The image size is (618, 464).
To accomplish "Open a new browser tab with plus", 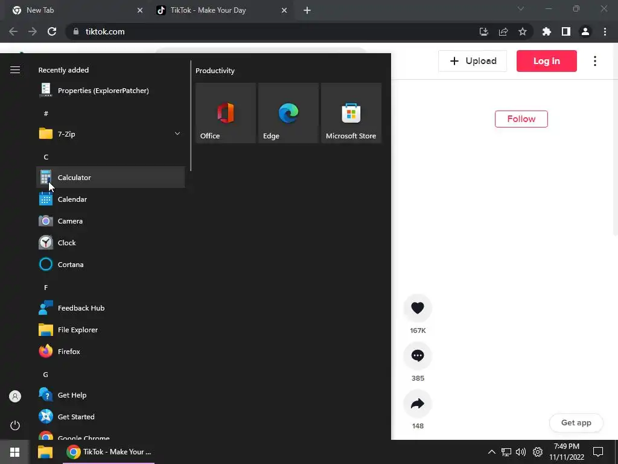I will pyautogui.click(x=307, y=11).
